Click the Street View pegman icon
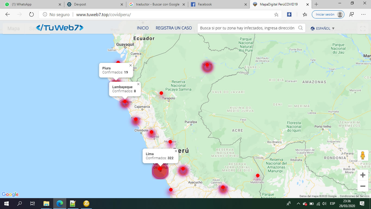Image resolution: width=371 pixels, height=209 pixels. (363, 155)
